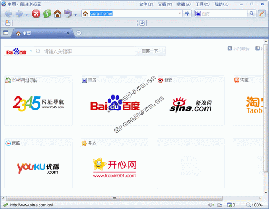Open the 收藏(A) menu
The width and height of the screenshot is (269, 209).
point(183,4)
